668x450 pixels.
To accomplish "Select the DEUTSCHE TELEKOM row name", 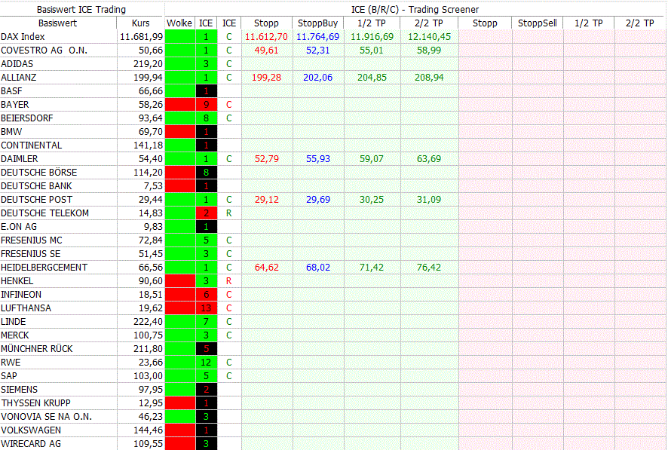I will [44, 213].
